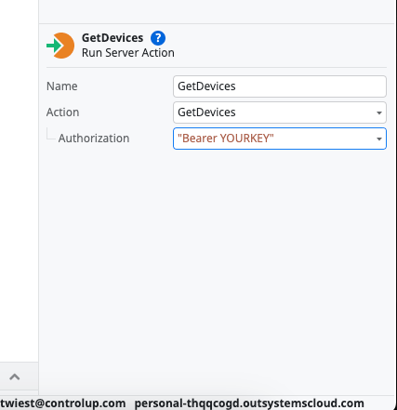Expand the bottom pane with the up chevron
The height and width of the screenshot is (410, 397).
15,377
